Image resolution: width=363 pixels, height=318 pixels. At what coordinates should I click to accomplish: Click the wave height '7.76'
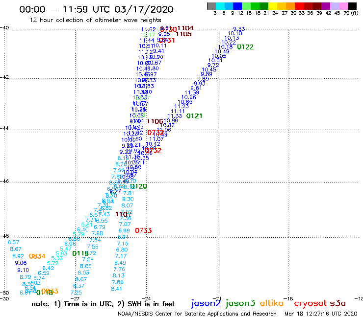pos(119,269)
